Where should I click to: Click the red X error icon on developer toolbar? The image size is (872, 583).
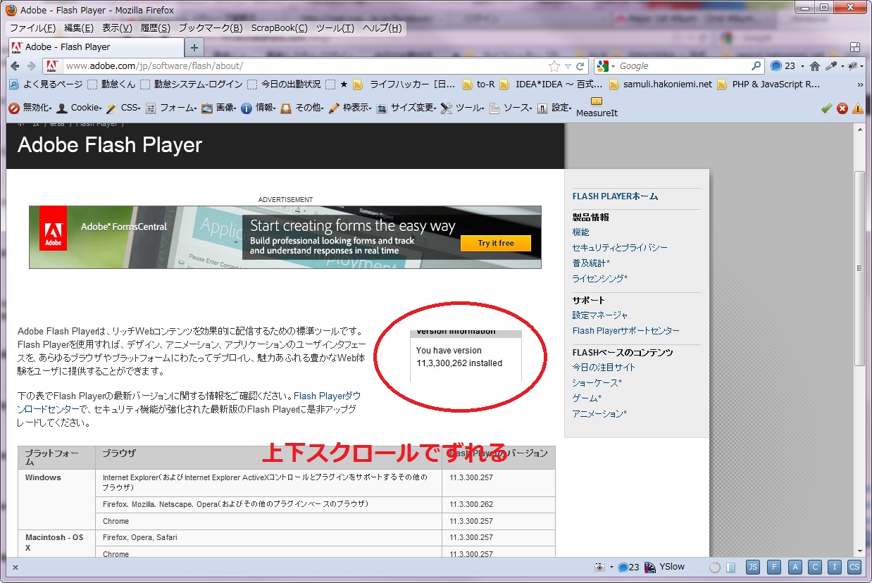coord(842,108)
